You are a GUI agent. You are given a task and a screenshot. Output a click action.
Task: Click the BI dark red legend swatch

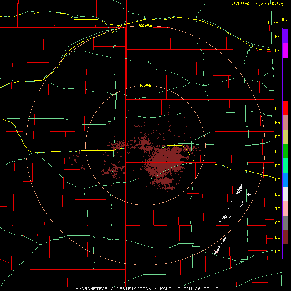[x=286, y=237]
